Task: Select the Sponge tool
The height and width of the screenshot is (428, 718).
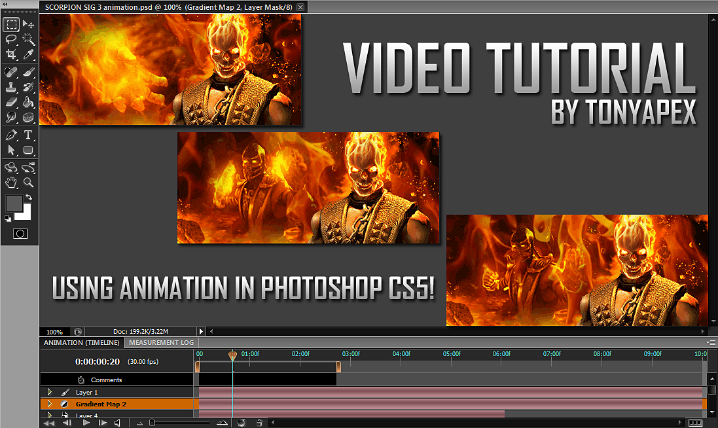Action: pyautogui.click(x=28, y=117)
